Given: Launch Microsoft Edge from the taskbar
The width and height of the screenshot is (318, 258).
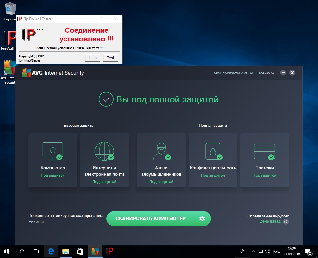Looking at the screenshot, I should (x=51, y=252).
